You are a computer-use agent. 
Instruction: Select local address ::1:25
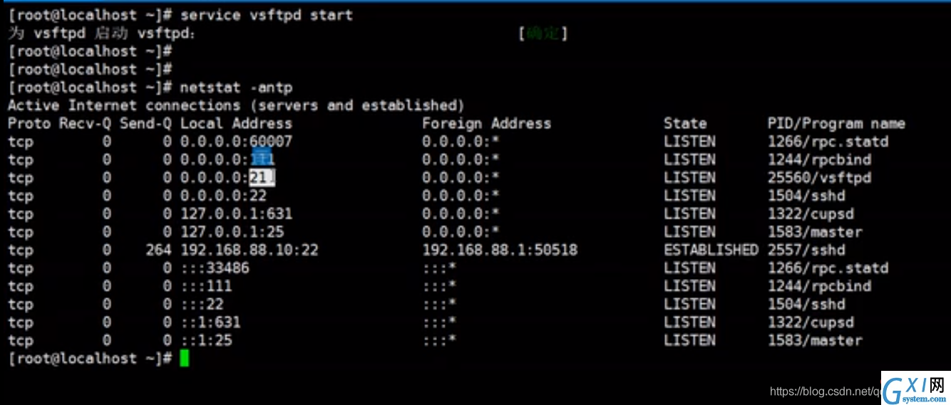pyautogui.click(x=206, y=340)
